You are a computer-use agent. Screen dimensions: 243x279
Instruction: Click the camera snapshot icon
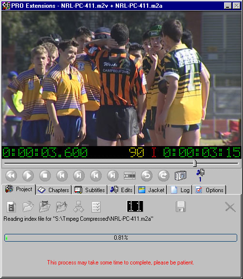tap(181, 176)
